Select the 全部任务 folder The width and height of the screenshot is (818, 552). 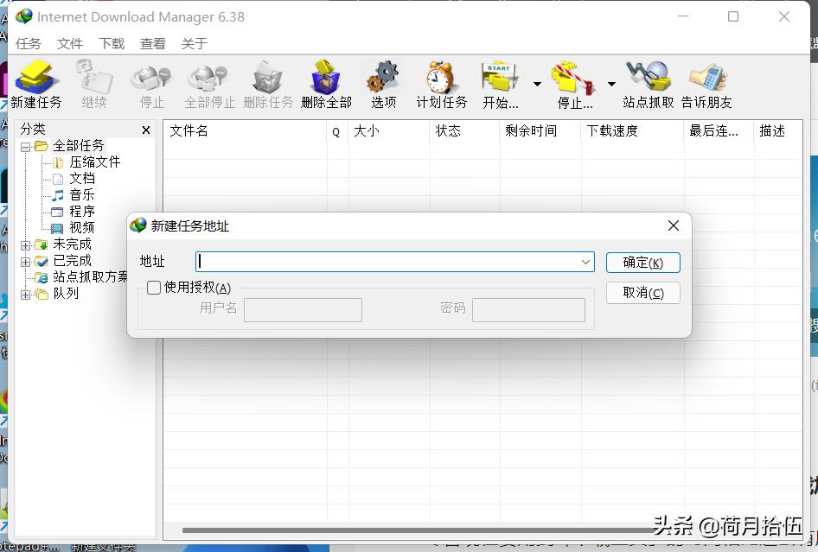pyautogui.click(x=79, y=145)
